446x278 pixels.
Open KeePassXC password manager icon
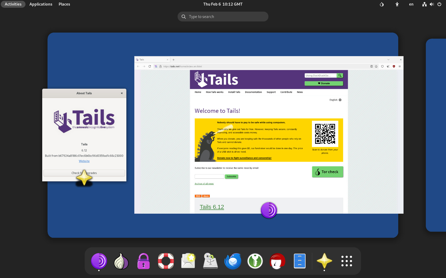pos(255,261)
